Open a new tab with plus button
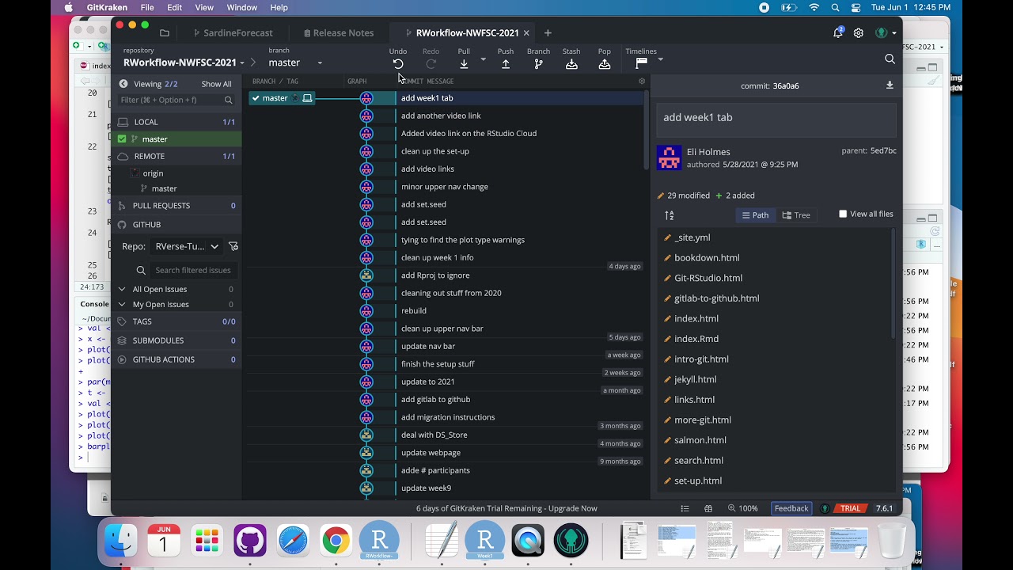Image resolution: width=1013 pixels, height=570 pixels. pos(548,33)
